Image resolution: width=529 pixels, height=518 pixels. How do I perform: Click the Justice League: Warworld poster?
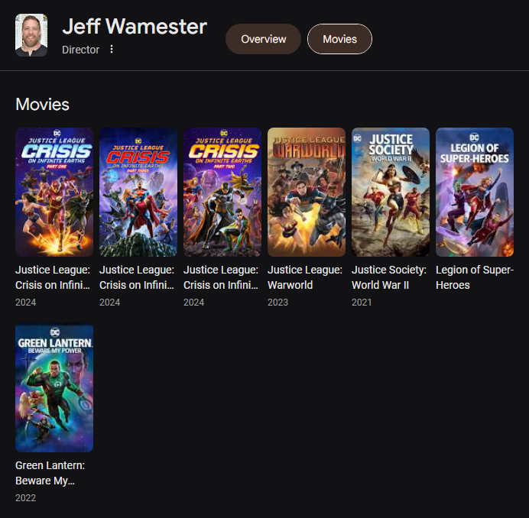[x=307, y=192]
